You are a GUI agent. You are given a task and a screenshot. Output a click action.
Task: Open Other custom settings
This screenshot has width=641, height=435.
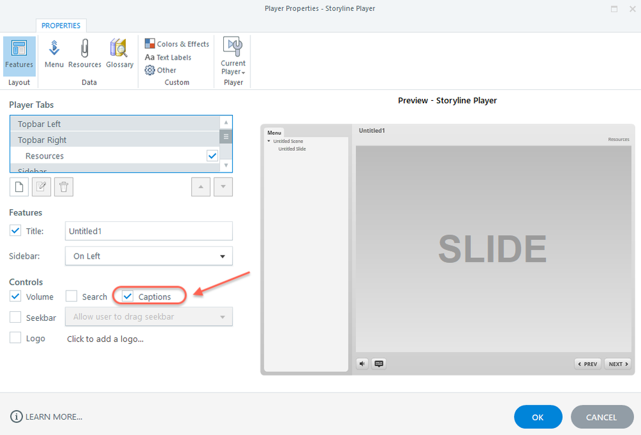[x=160, y=71]
